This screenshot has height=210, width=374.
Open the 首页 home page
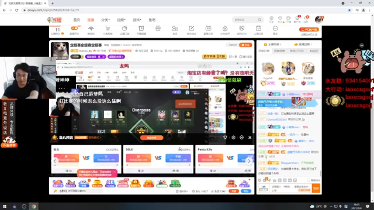tap(77, 20)
